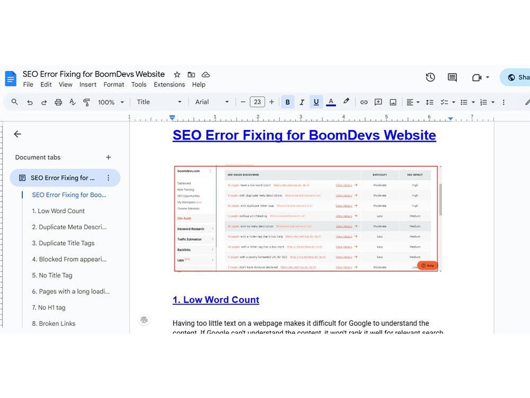The image size is (530, 398).
Task: Open the text color picker
Action: [331, 102]
